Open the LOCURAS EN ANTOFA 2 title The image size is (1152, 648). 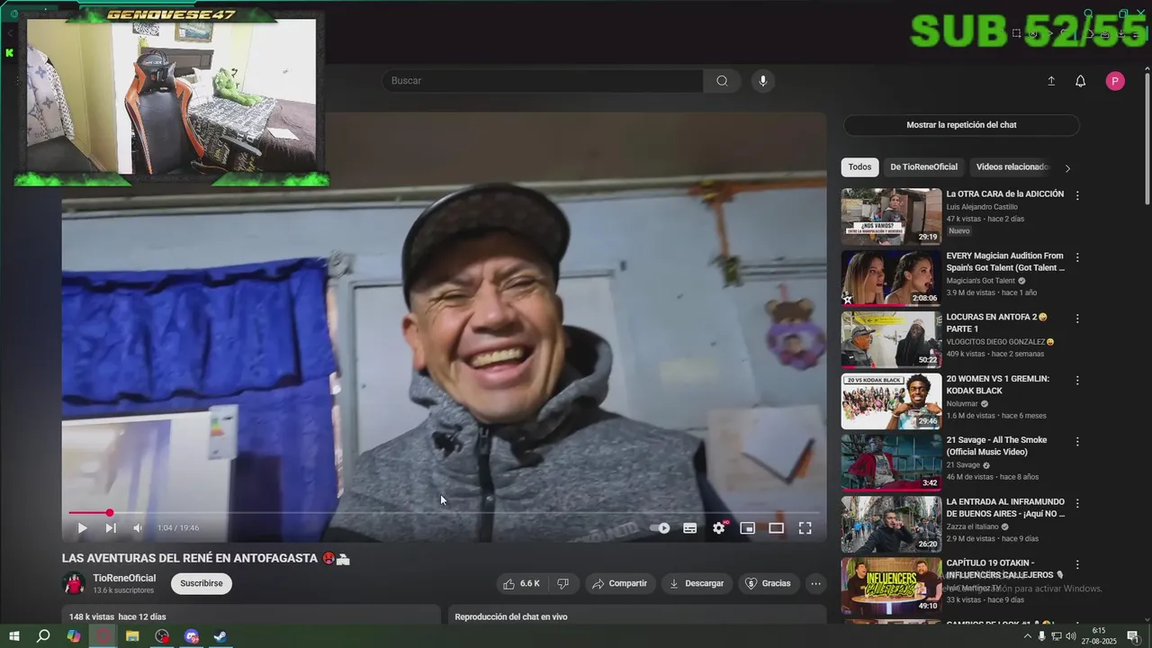click(x=997, y=323)
